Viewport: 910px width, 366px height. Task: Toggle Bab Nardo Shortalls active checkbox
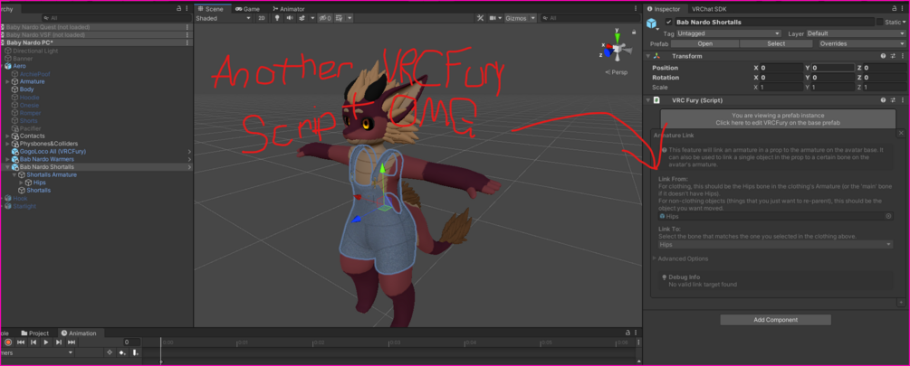coord(668,22)
